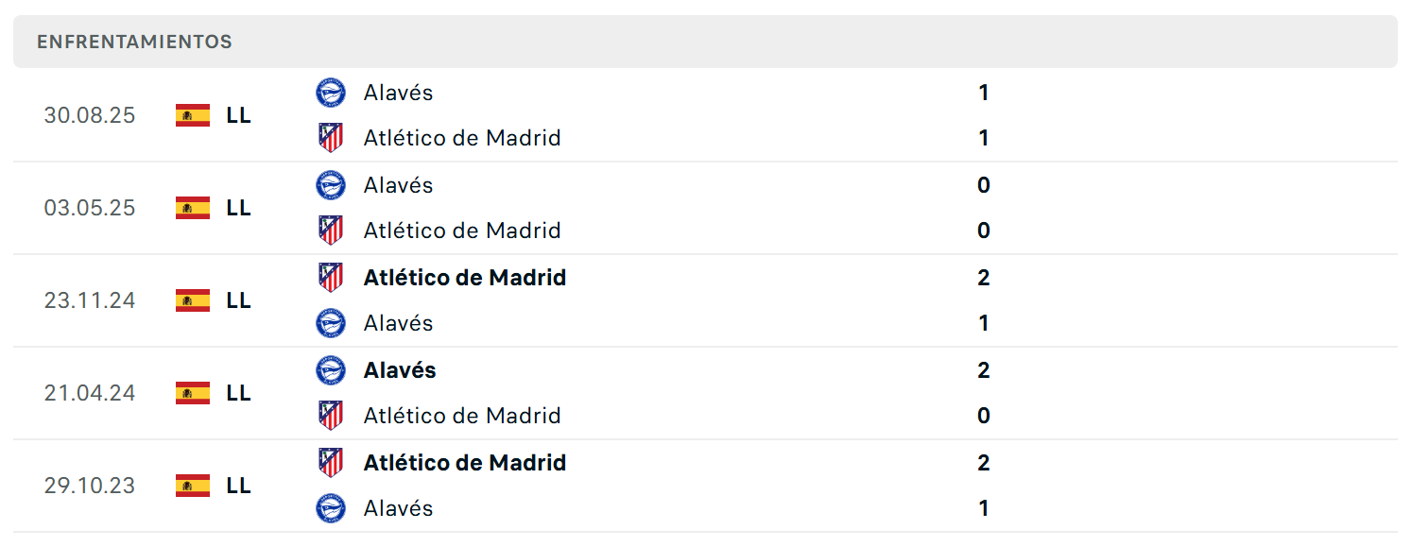The image size is (1412, 547).
Task: Select Atlético de Madrid name in 29.10.23 match
Action: pyautogui.click(x=465, y=463)
